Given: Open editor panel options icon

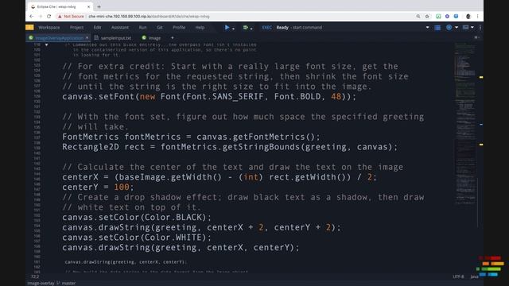Looking at the screenshot, I should pos(476,37).
